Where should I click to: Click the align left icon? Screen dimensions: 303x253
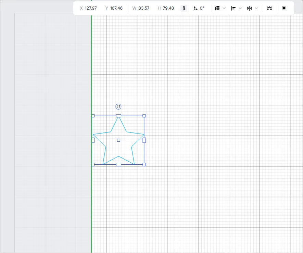[233, 8]
